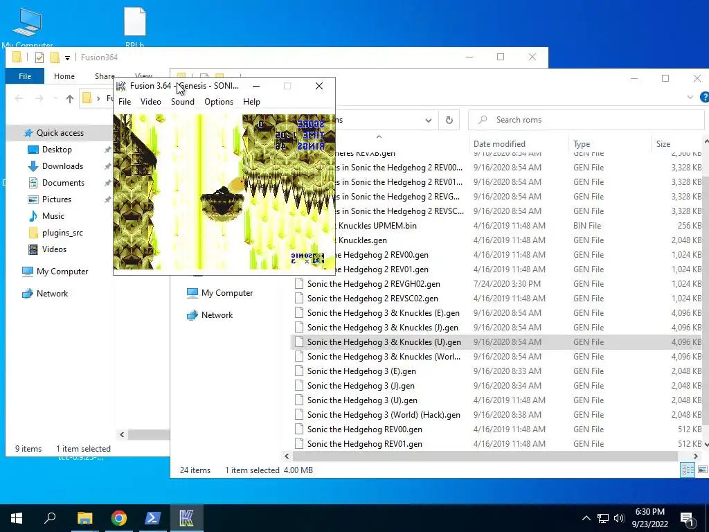Viewport: 709px width, 532px height.
Task: Open the Downloads folder in navigation pane
Action: coord(62,166)
